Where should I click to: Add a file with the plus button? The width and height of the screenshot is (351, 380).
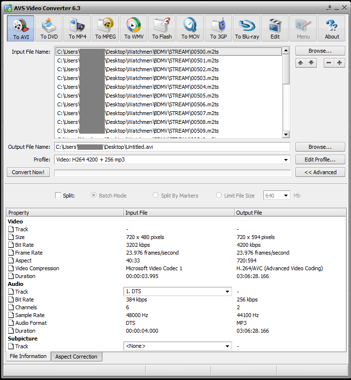340,63
